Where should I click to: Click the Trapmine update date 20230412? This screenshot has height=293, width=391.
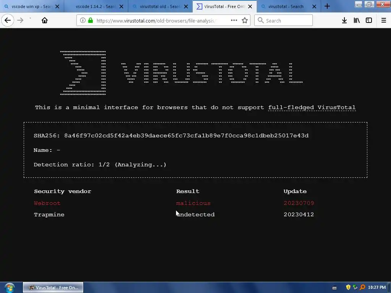point(299,214)
